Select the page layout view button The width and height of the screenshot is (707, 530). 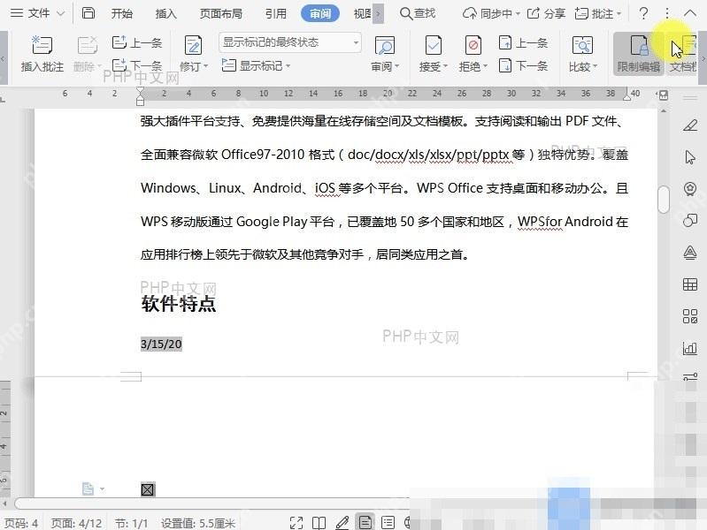(x=365, y=522)
